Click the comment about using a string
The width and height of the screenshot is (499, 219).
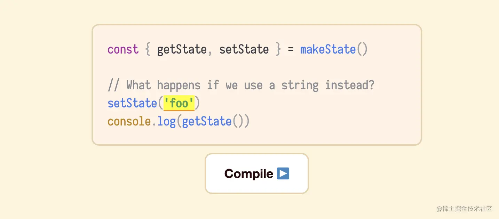(241, 85)
